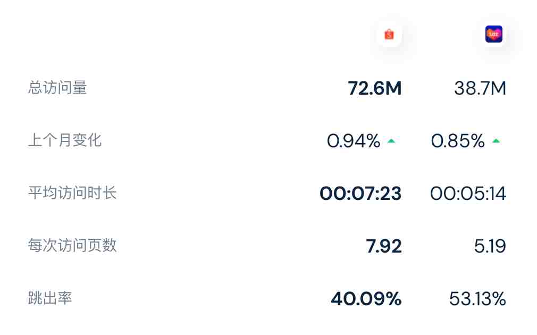Click the 0.94% monthly change value
The image size is (537, 335).
click(x=354, y=141)
